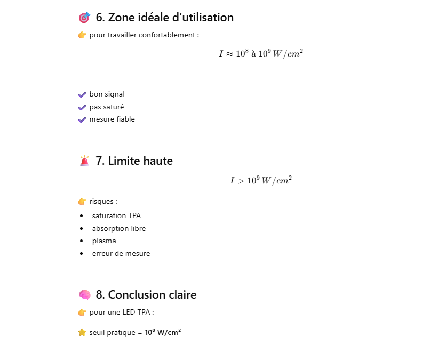Click the "erreur de mesure" bullet item
The image size is (438, 352).
pos(121,254)
